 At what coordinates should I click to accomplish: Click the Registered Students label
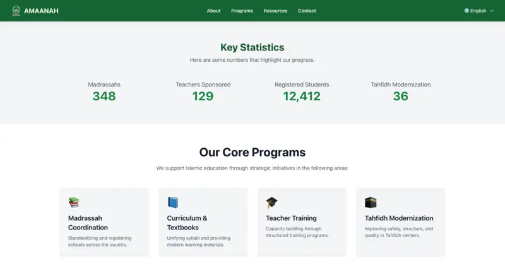[x=302, y=84]
